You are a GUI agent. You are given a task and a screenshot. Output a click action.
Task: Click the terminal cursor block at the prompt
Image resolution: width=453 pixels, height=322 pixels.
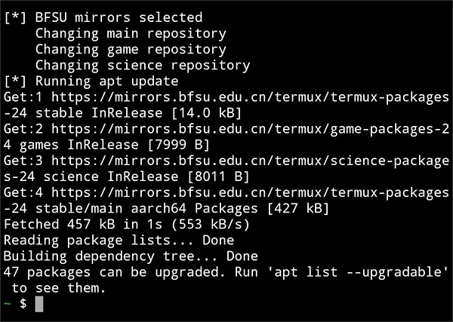point(40,304)
